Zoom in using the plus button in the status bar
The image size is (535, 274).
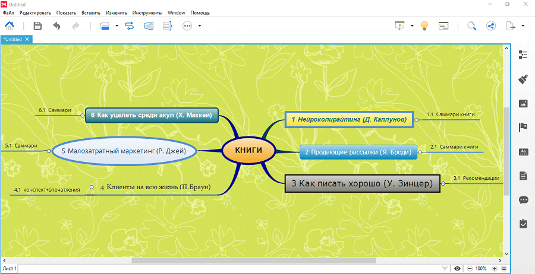coord(495,269)
